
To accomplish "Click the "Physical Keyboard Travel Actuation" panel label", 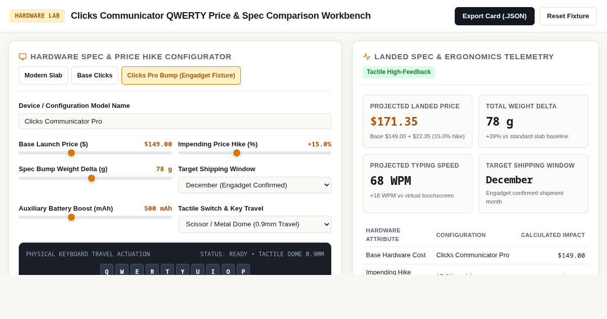I will click(88, 254).
